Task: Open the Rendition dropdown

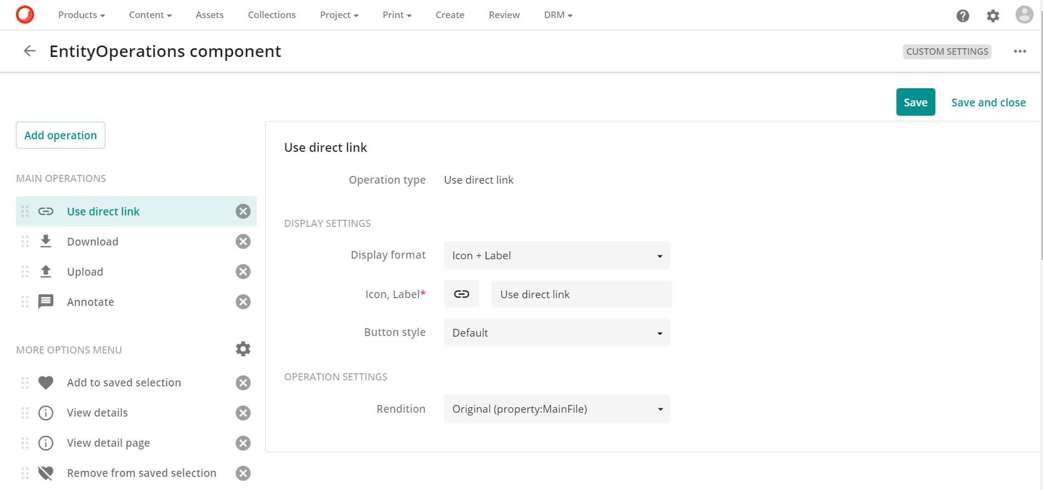Action: (x=557, y=409)
